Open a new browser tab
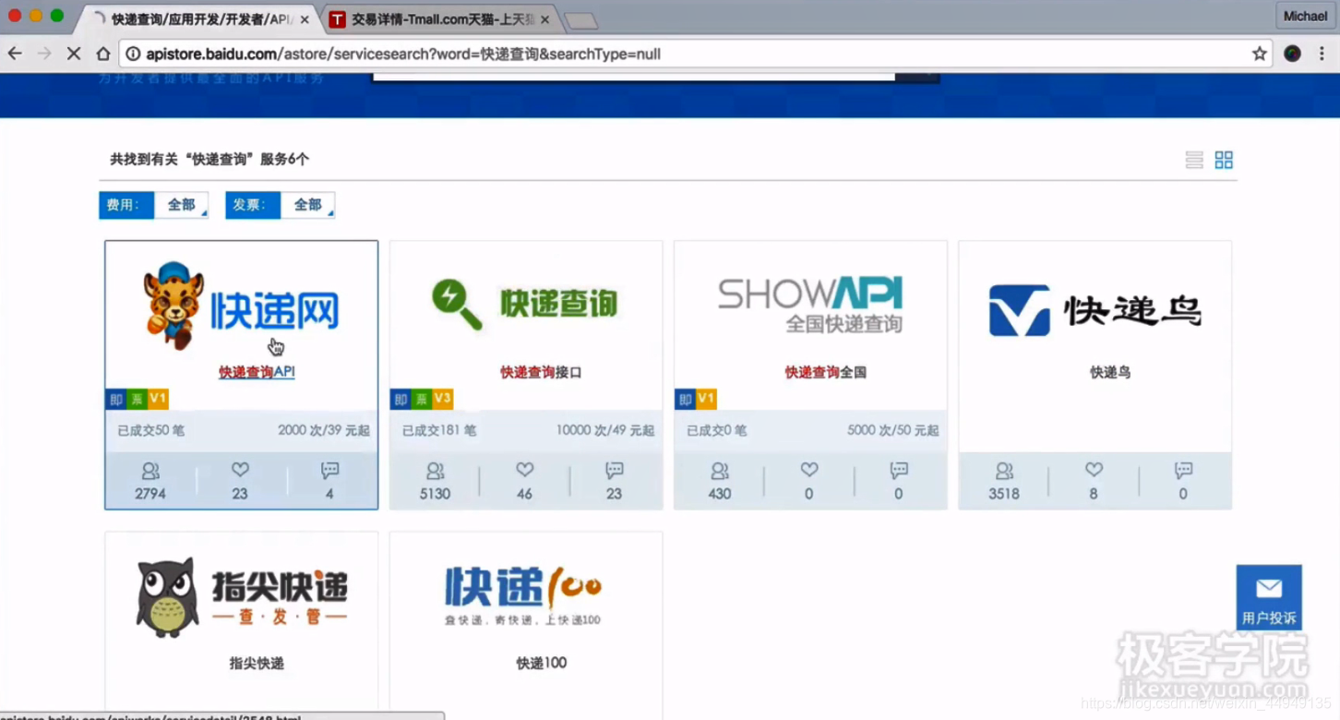Screen dimensions: 1340x720 (580, 20)
